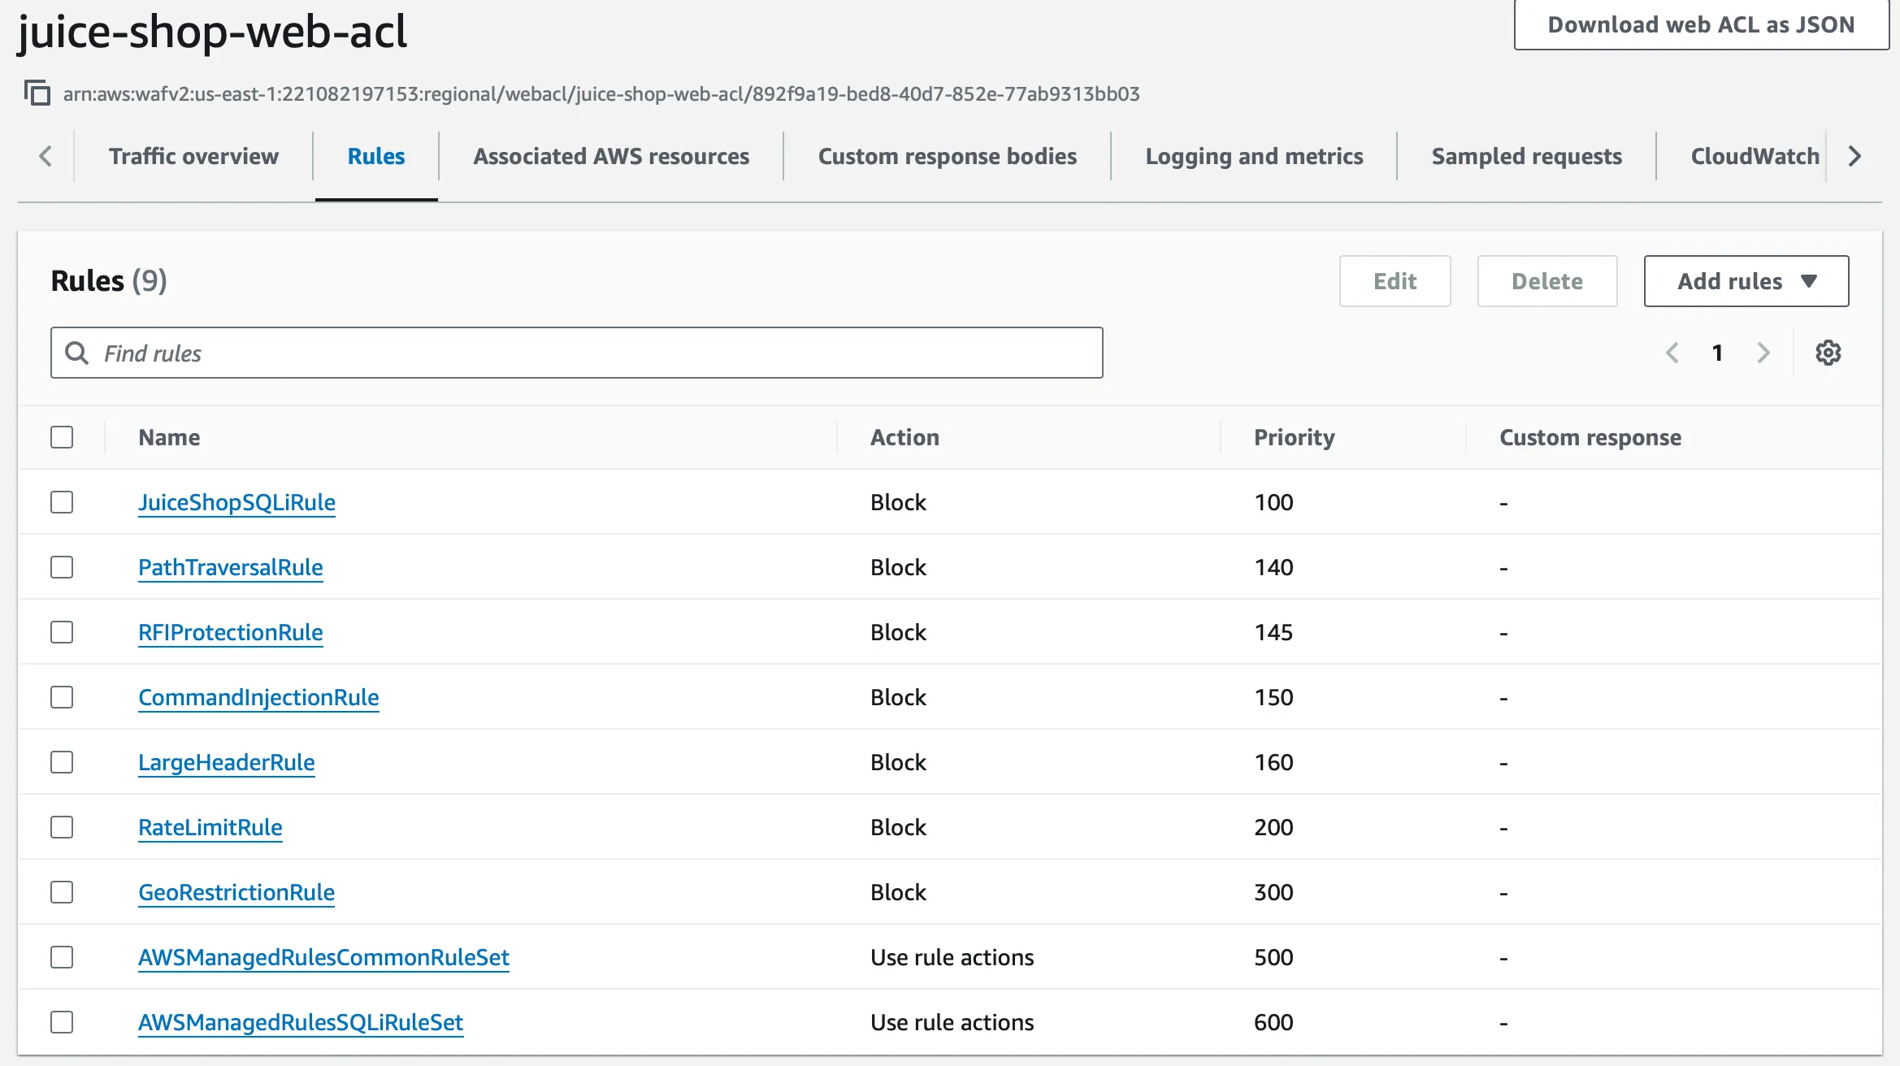Open the CloudWatch tab
Image resolution: width=1900 pixels, height=1066 pixels.
pyautogui.click(x=1755, y=156)
